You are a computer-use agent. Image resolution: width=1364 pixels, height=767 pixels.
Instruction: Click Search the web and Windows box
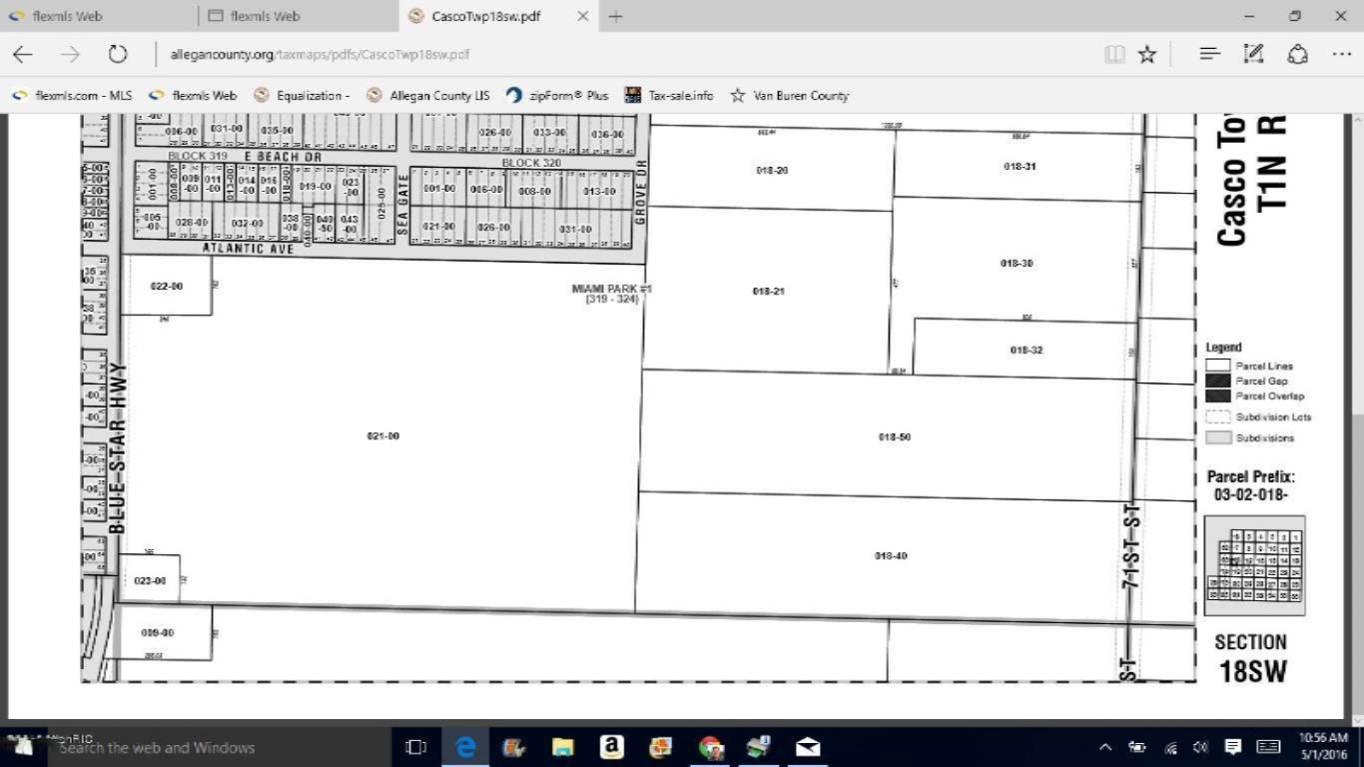click(x=220, y=747)
